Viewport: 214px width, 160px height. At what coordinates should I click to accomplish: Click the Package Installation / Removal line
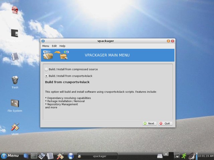(x=65, y=101)
